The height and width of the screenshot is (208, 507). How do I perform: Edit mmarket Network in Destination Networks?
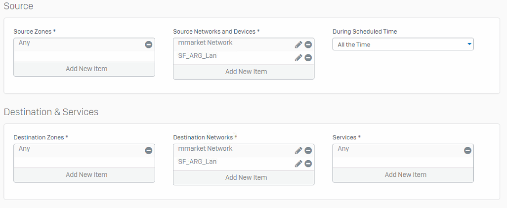pyautogui.click(x=298, y=150)
